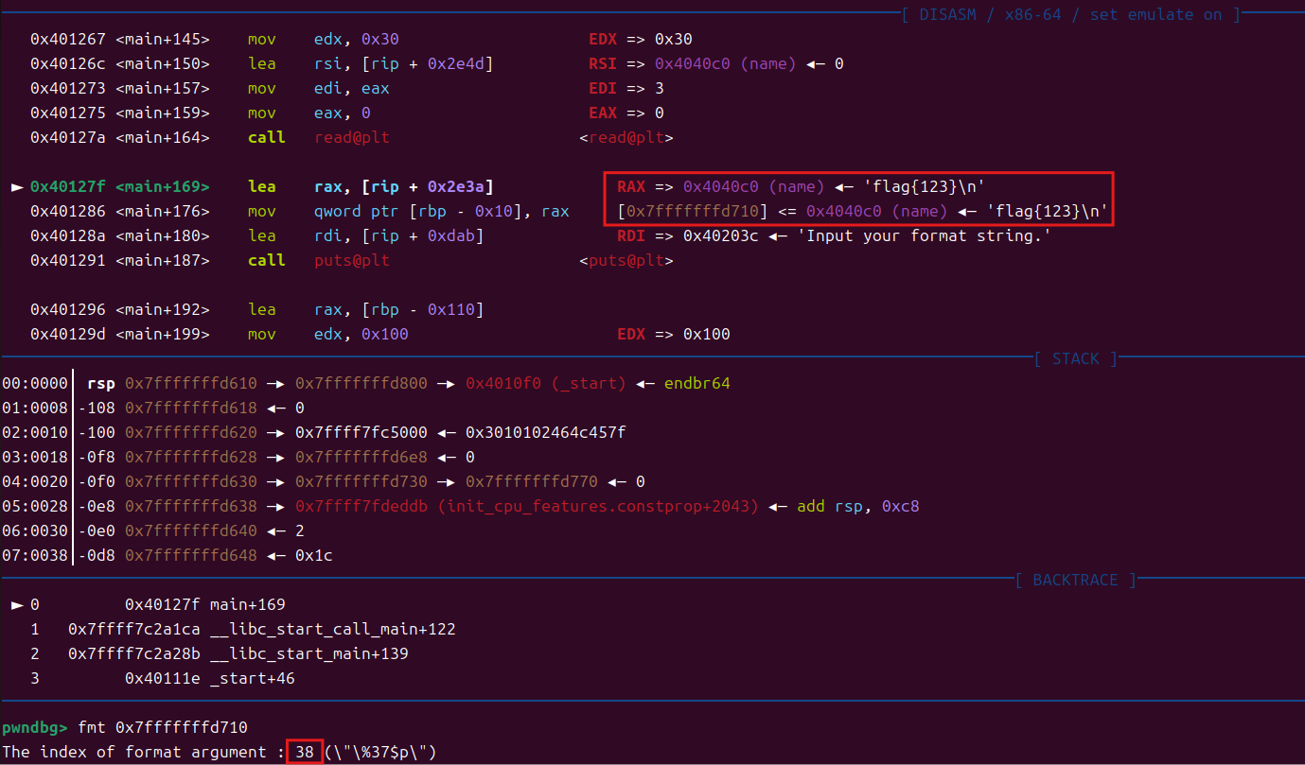Click the call puts@plt instruction
This screenshot has height=765, width=1305.
(x=318, y=260)
